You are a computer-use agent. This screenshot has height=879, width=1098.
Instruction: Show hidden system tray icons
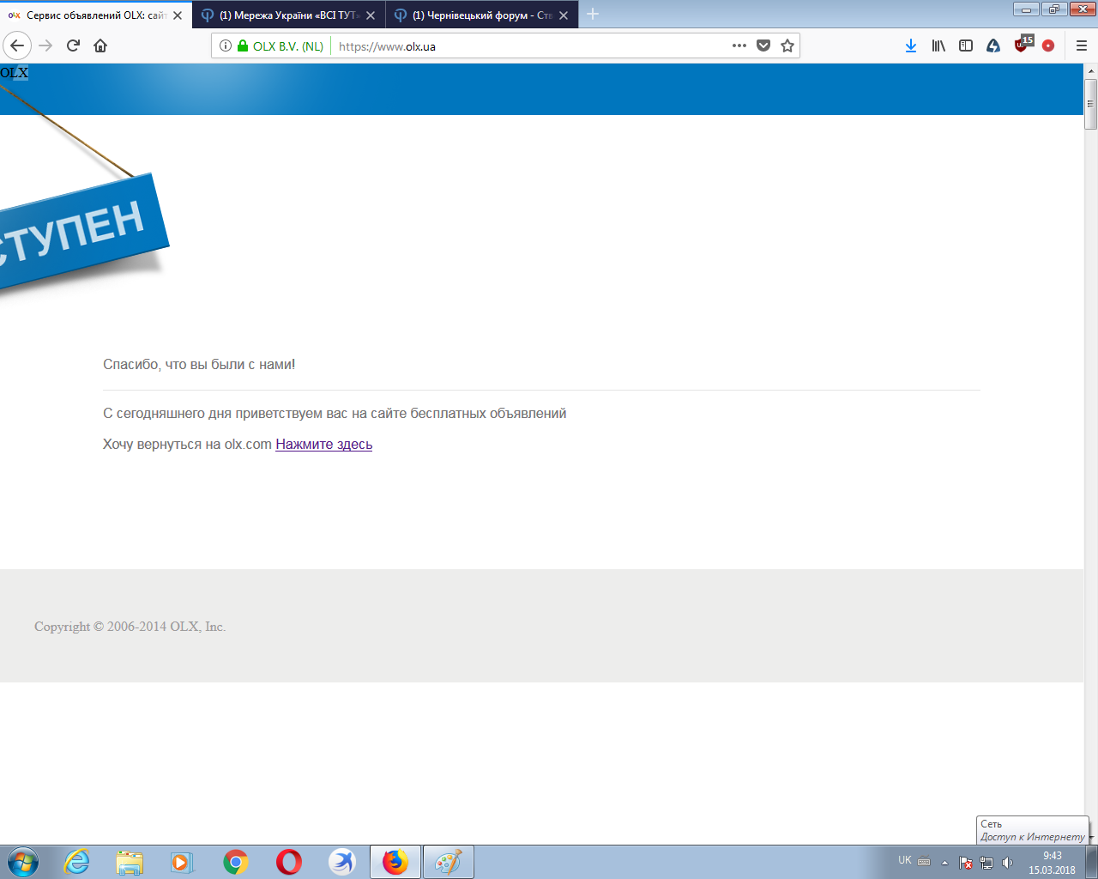pos(944,862)
